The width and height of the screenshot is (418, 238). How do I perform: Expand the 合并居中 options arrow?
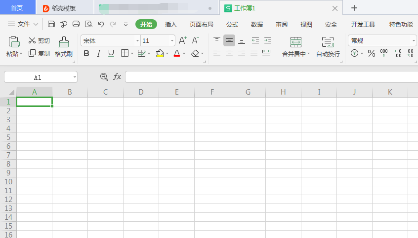click(x=308, y=54)
